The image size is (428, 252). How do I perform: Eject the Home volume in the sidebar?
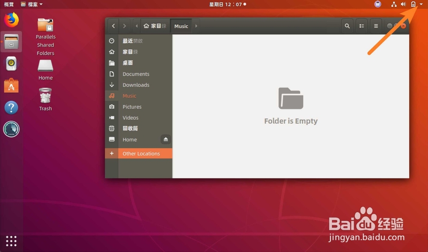[x=166, y=139]
